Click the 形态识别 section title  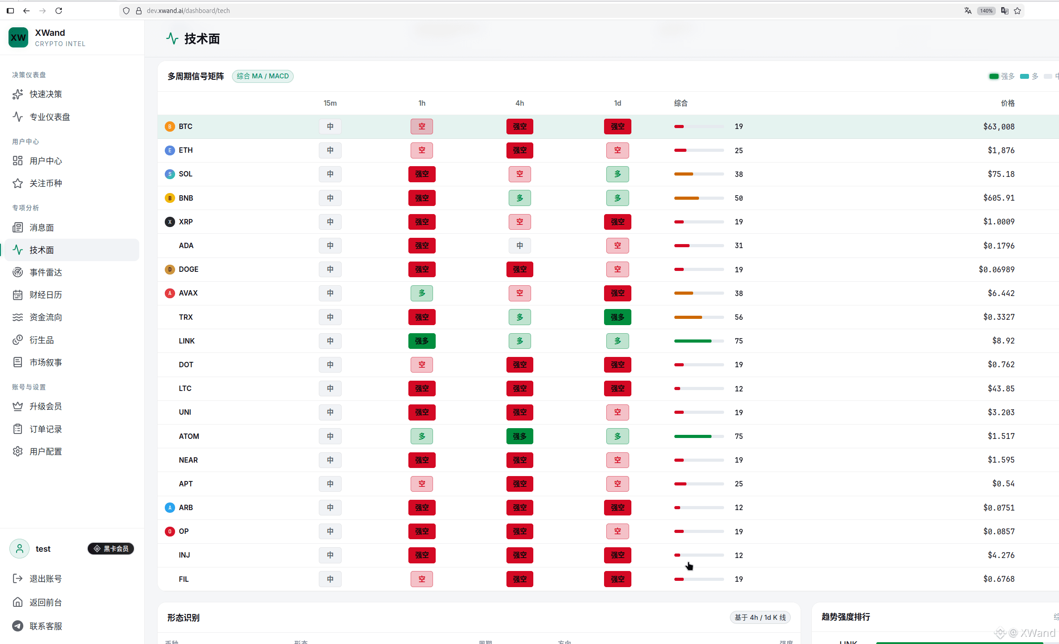tap(184, 618)
